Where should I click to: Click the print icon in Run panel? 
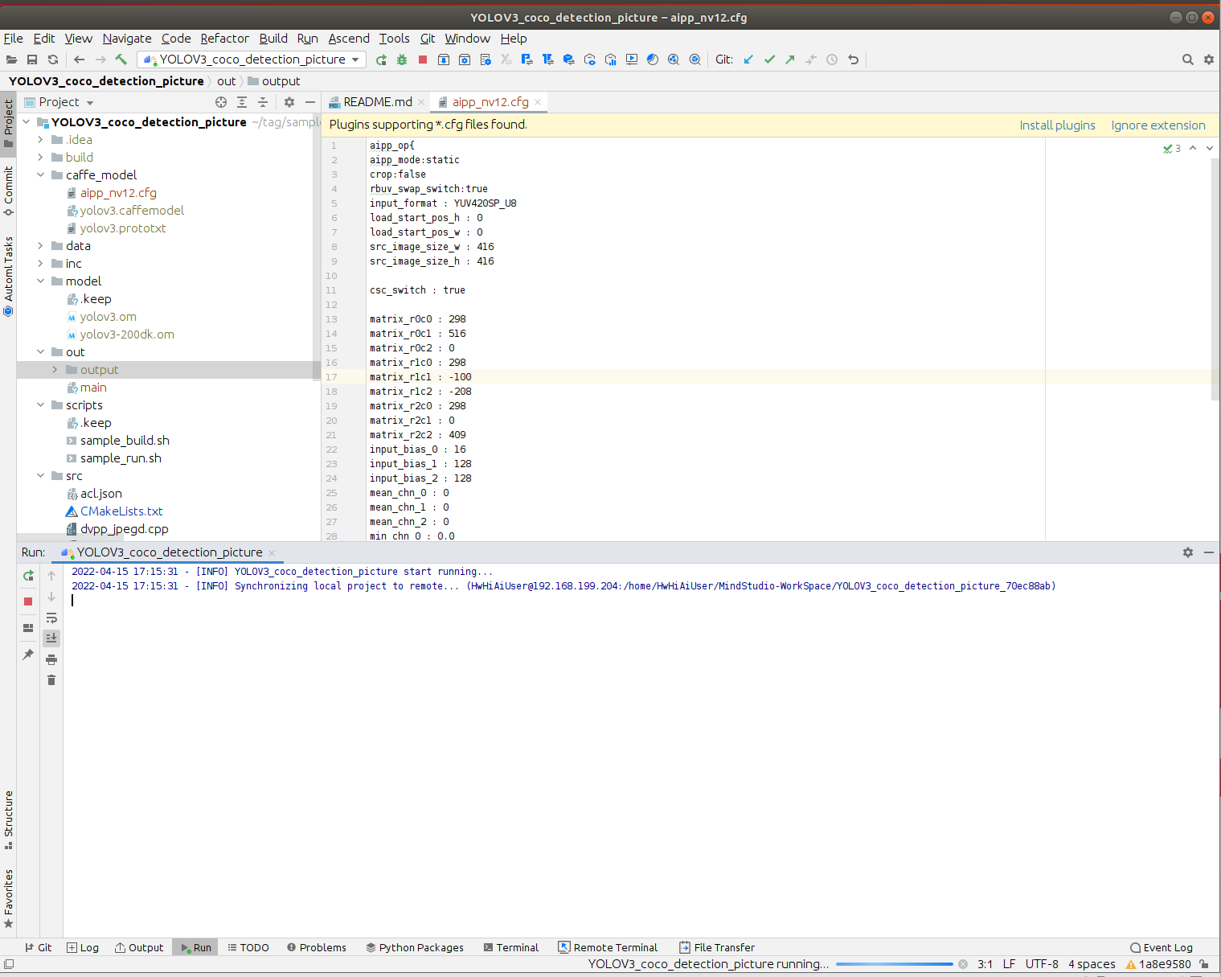coord(51,659)
